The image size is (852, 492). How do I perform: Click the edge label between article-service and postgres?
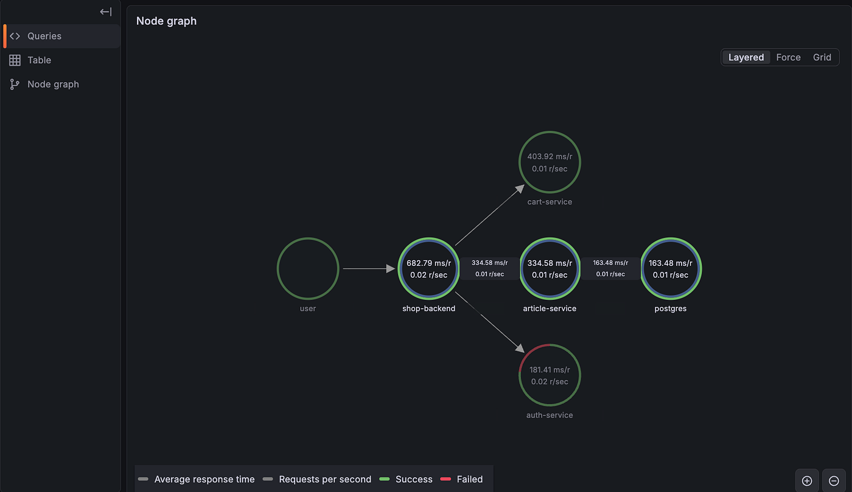coord(610,268)
